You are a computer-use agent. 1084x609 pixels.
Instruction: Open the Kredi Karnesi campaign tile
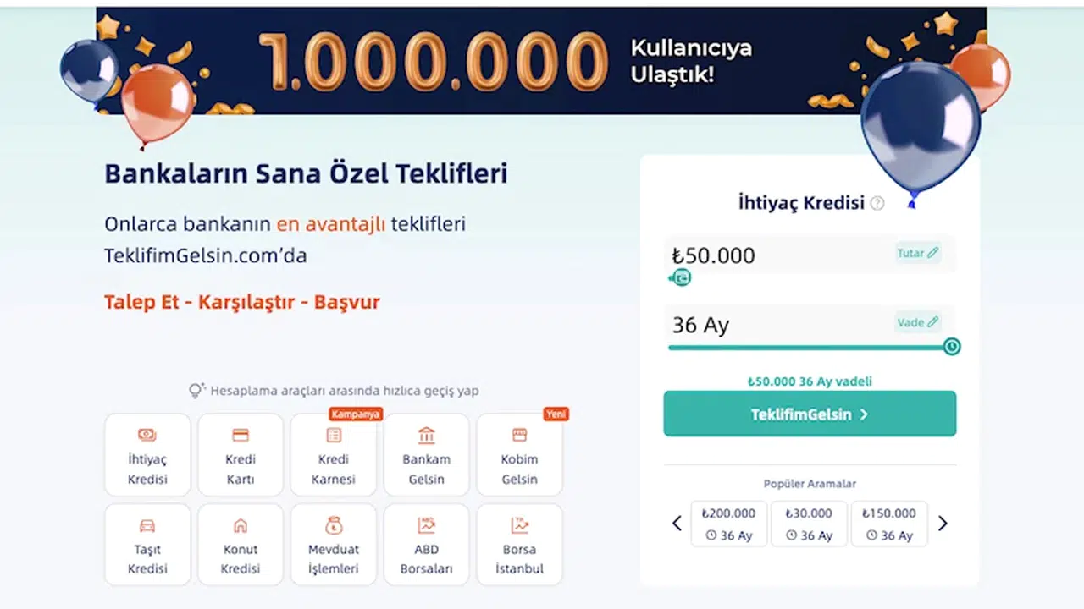tap(334, 455)
